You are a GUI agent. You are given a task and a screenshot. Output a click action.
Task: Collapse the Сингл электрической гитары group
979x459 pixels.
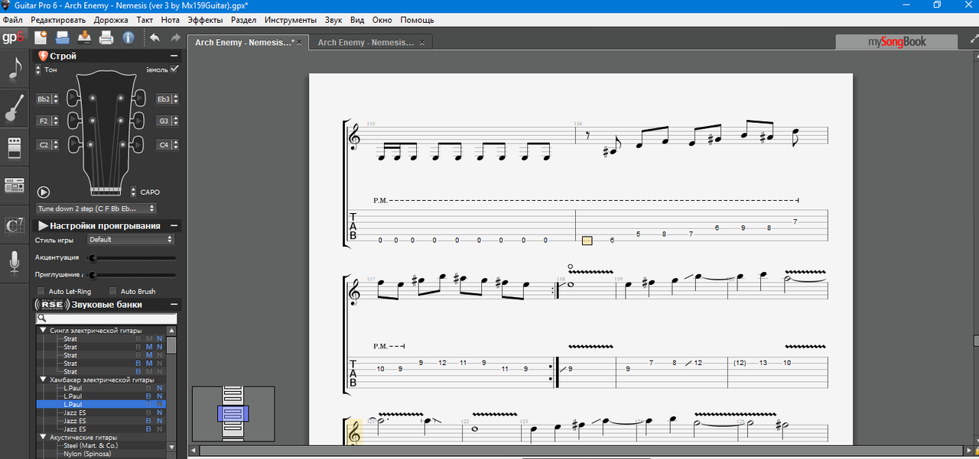click(x=44, y=331)
